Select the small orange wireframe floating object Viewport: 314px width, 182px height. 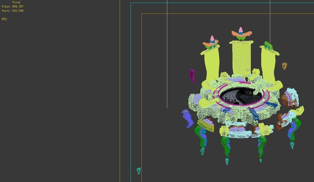pyautogui.click(x=285, y=66)
